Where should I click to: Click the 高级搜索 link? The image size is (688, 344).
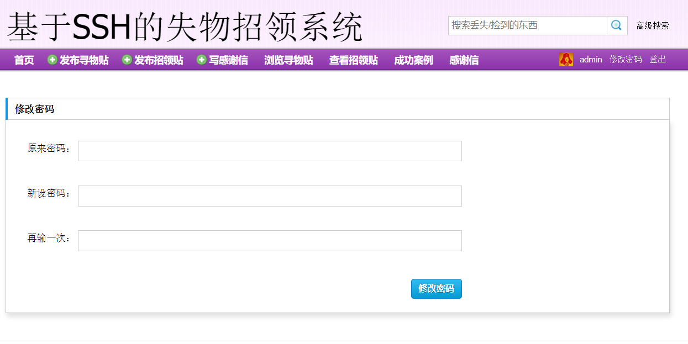652,25
